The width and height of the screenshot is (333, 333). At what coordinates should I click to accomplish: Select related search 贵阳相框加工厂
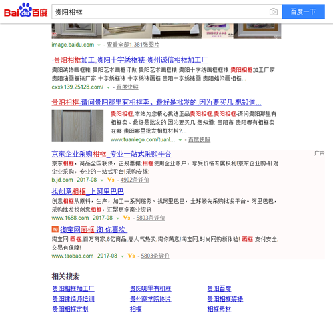pos(73,288)
